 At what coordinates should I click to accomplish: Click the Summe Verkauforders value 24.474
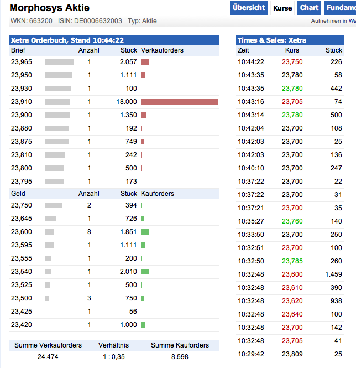[48, 357]
